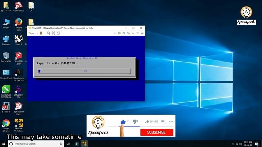Select the STAAD.Pro V8i desktop shortcut
Image resolution: width=262 pixels, height=147 pixels.
pyautogui.click(x=18, y=92)
